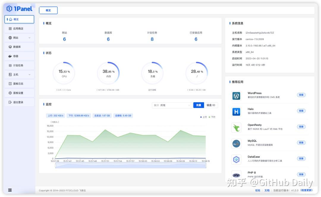Click the 数据库 database stack icon
This screenshot has height=197, width=321.
(10, 47)
